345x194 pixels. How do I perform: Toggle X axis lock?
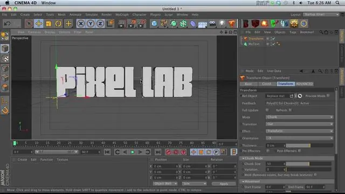[81, 24]
